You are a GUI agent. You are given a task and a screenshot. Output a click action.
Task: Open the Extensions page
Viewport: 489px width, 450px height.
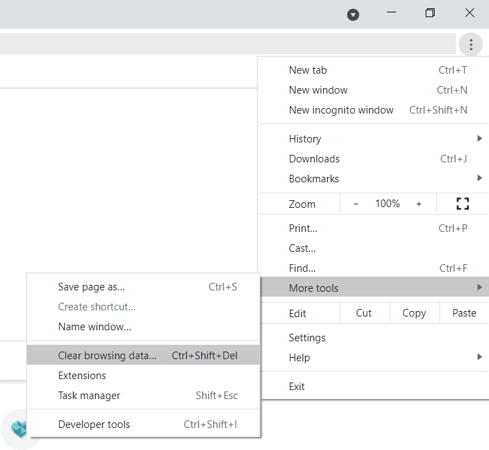click(143, 375)
